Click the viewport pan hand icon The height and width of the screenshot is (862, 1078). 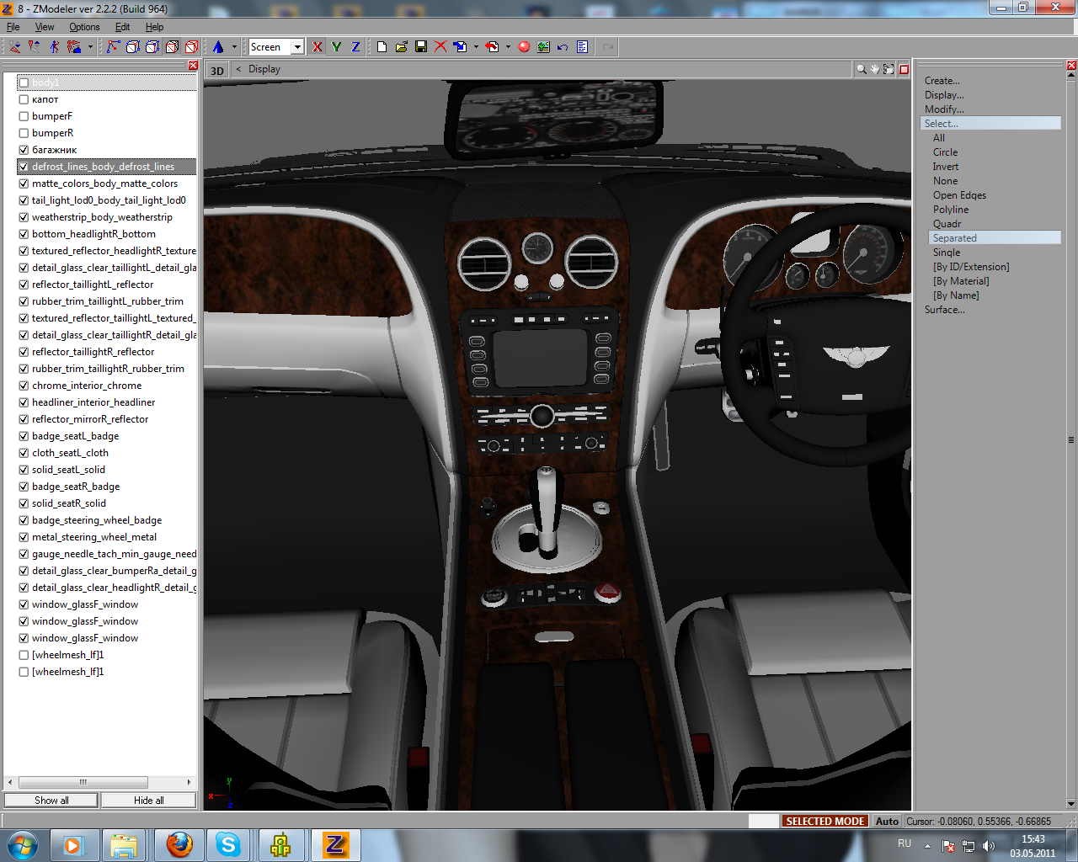875,69
